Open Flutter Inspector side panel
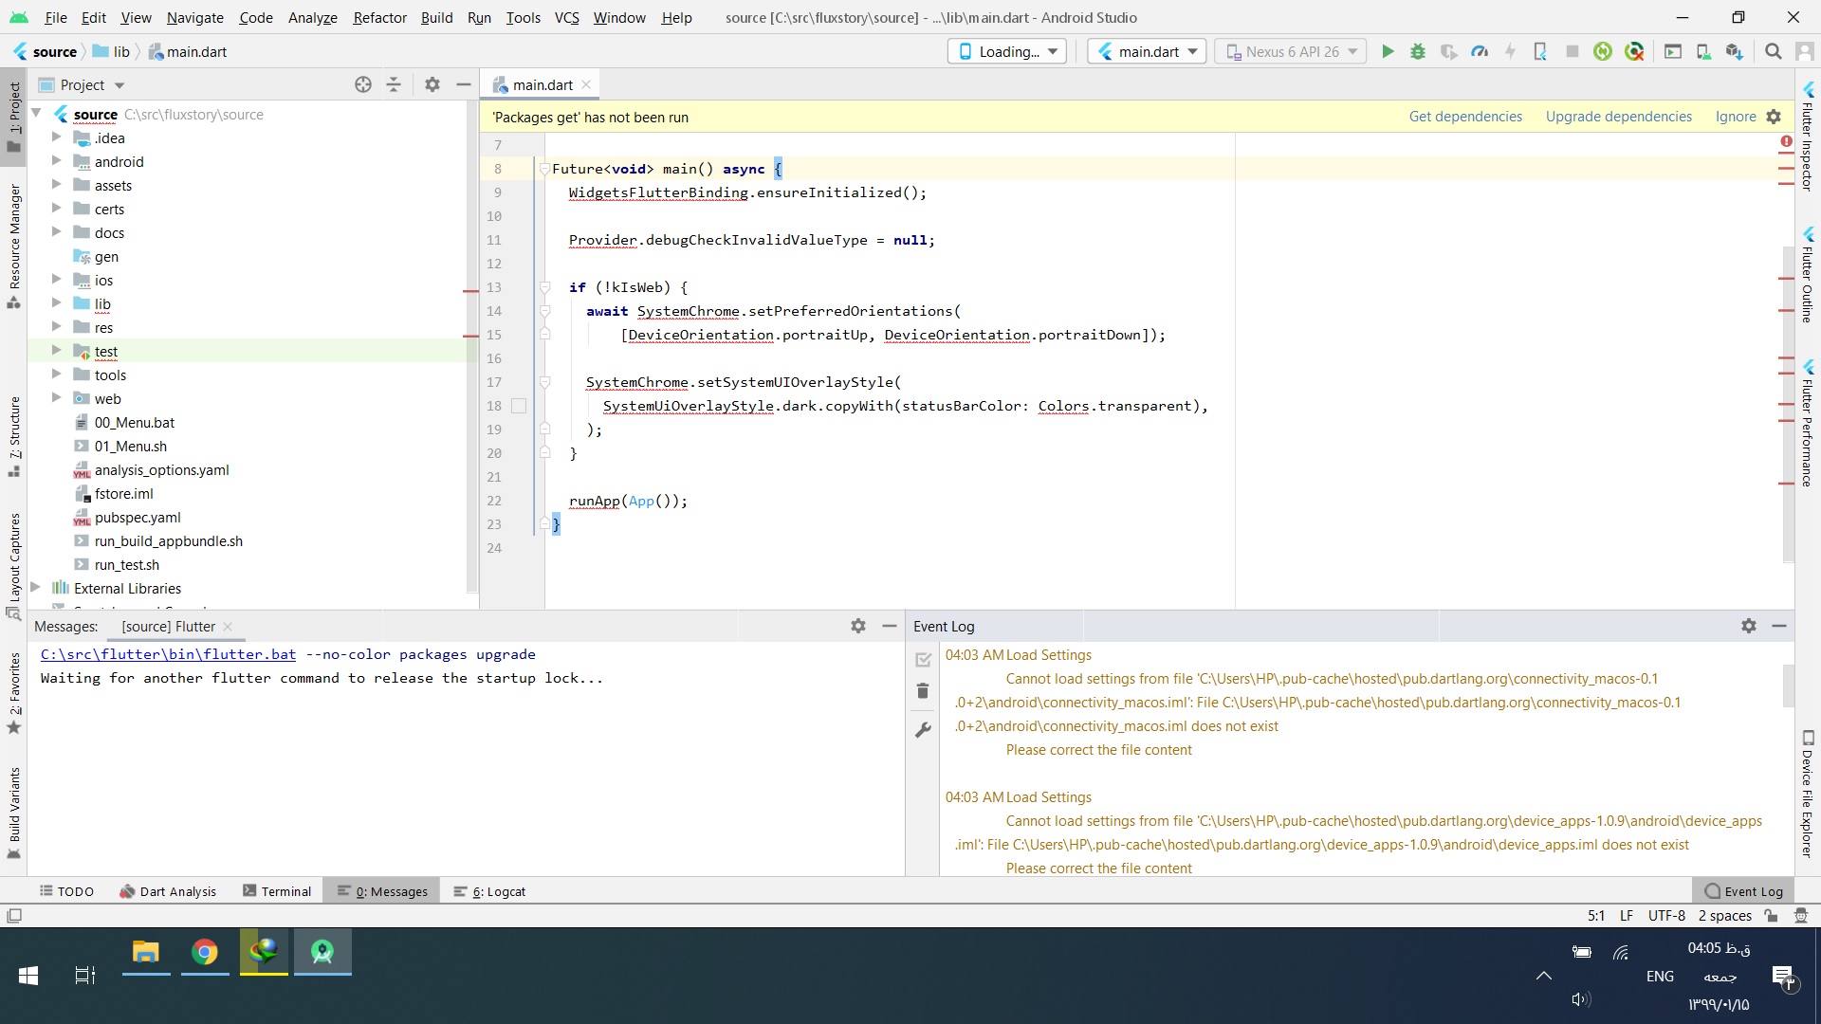The width and height of the screenshot is (1821, 1024). [1808, 136]
